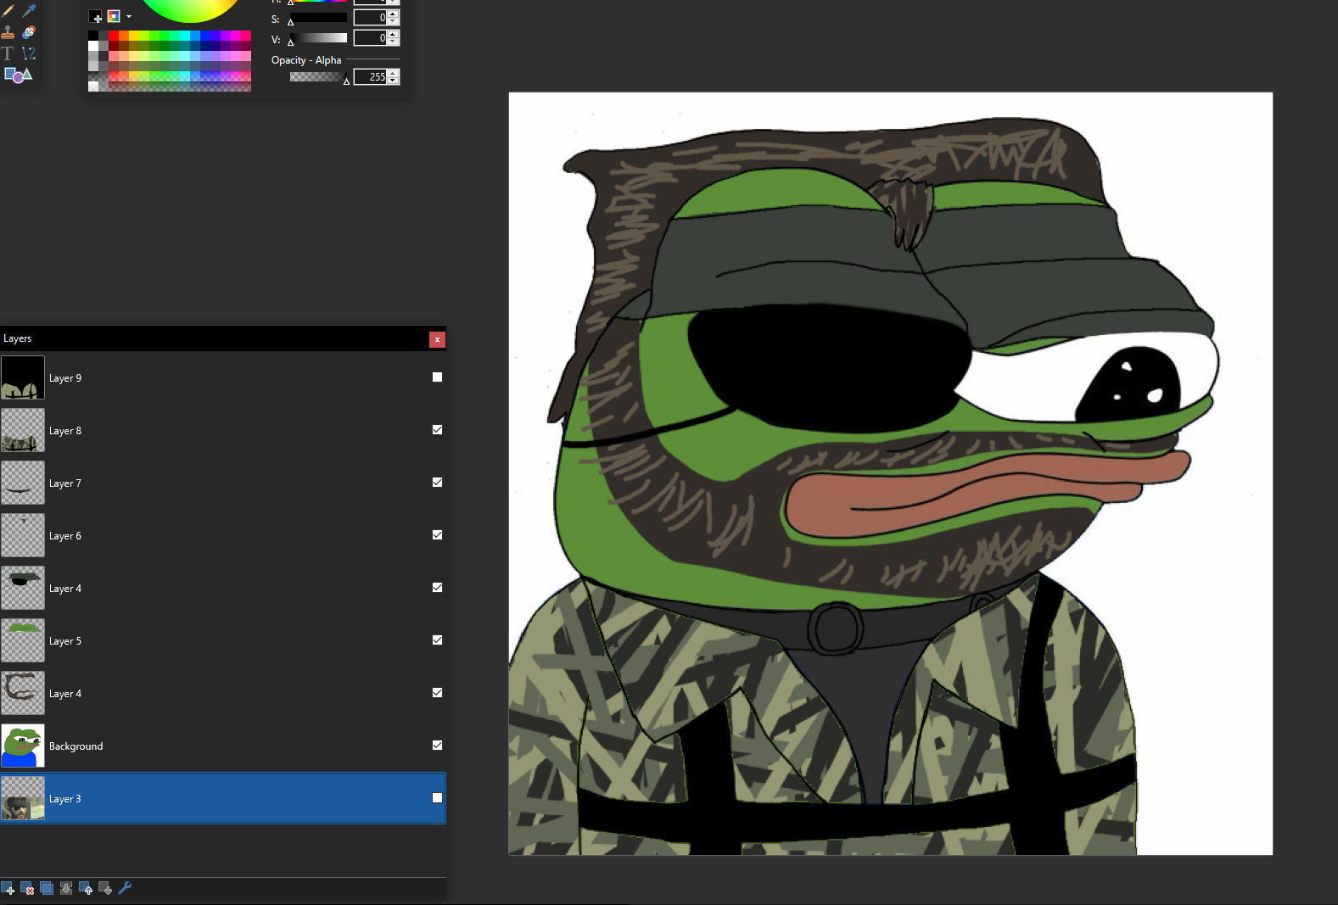Uncheck the Layer 7 visibility box
Image resolution: width=1338 pixels, height=905 pixels.
437,483
